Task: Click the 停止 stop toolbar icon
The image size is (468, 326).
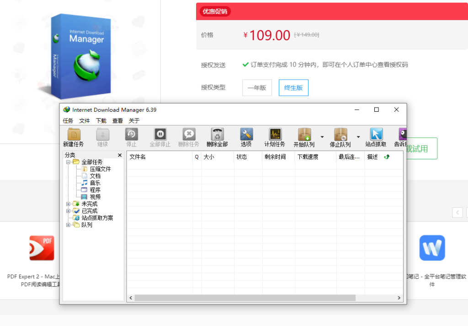Action: 131,134
